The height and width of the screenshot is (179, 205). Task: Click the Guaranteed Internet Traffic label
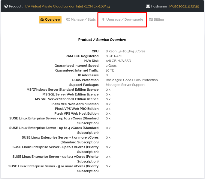point(77,70)
